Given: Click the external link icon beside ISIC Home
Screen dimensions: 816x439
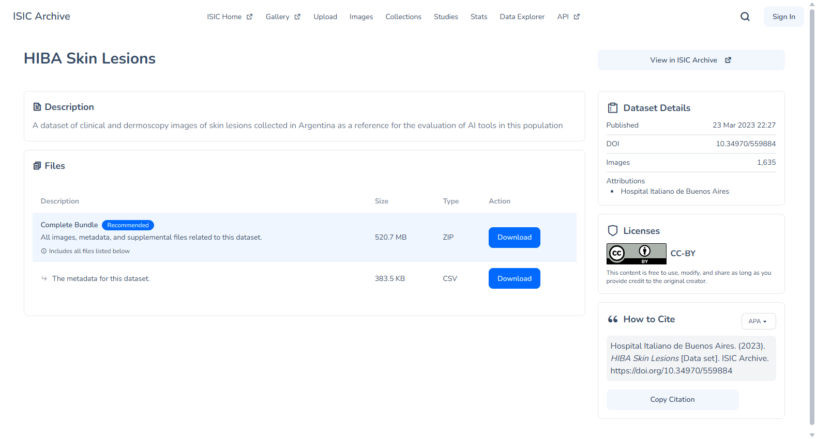Looking at the screenshot, I should tap(250, 17).
